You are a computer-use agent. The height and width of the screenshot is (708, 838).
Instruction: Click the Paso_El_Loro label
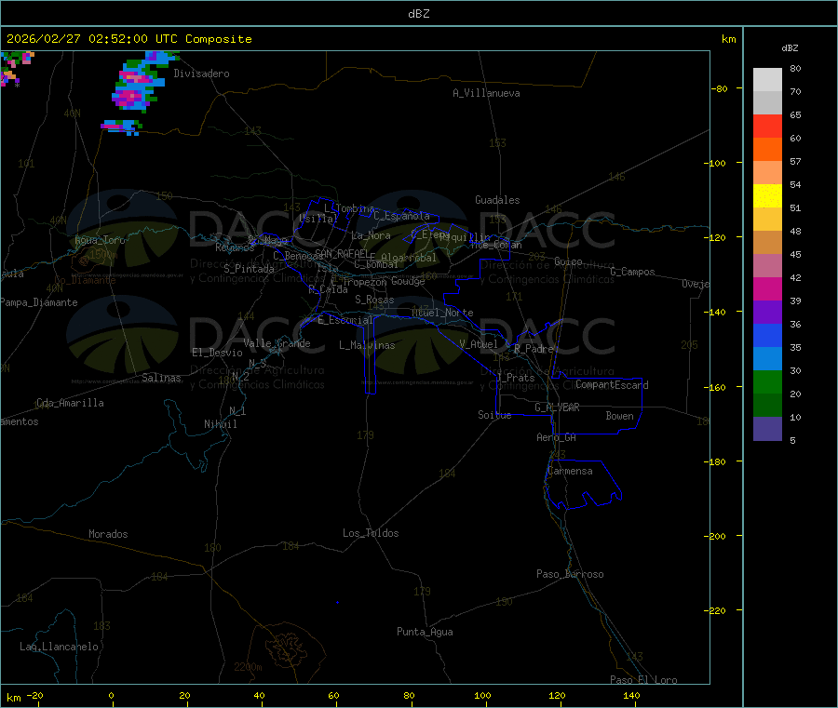click(x=643, y=680)
